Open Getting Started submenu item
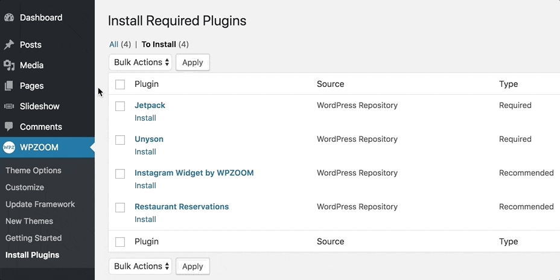560x280 pixels. click(34, 238)
